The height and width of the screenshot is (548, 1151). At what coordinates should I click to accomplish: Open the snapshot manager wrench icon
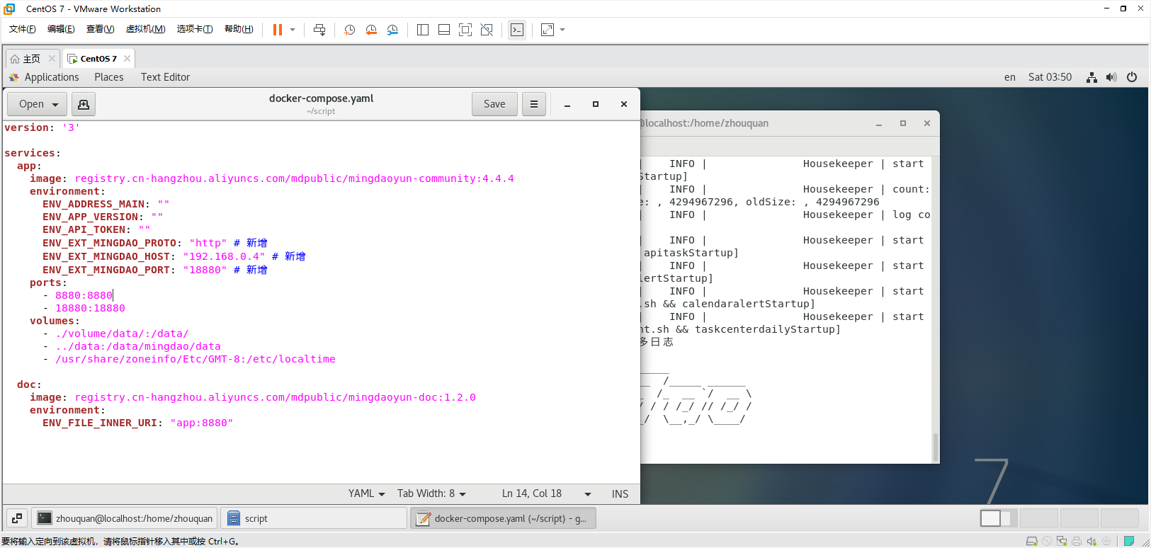[392, 30]
